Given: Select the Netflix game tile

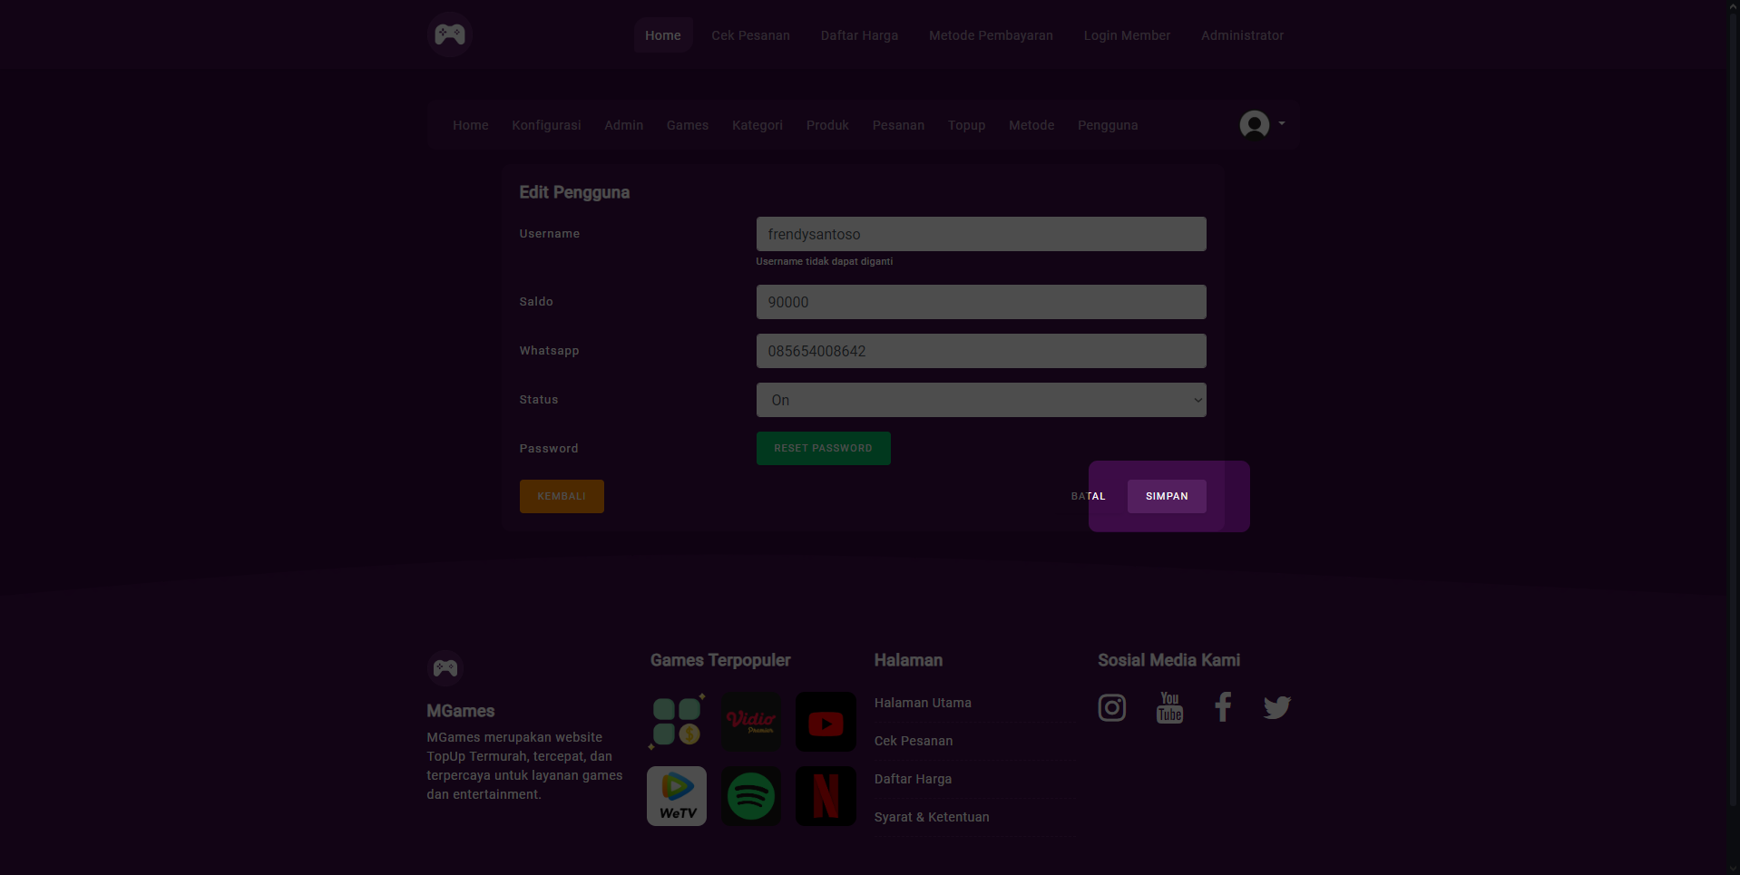Looking at the screenshot, I should (826, 796).
